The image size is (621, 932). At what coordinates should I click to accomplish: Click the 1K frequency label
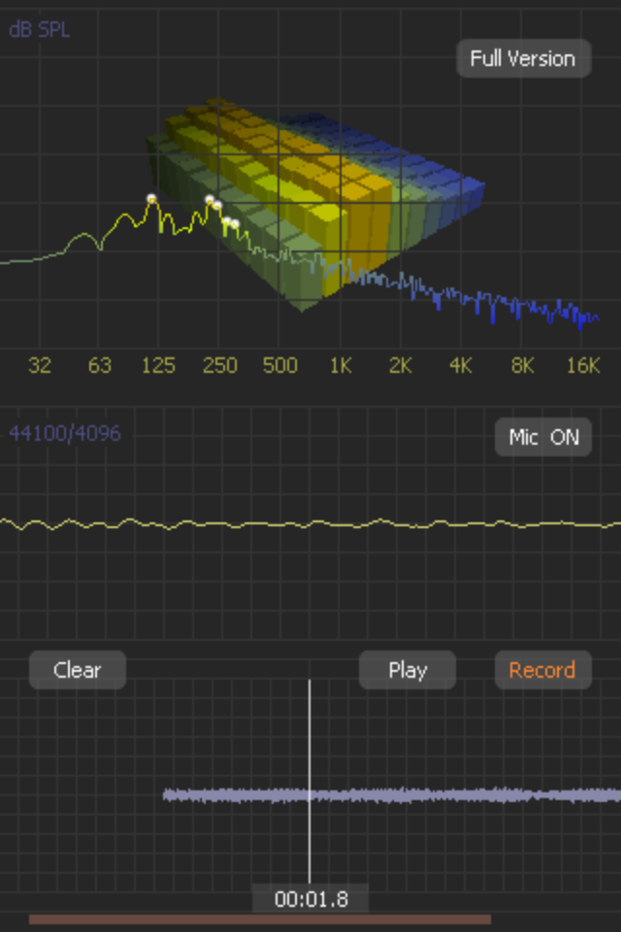[342, 365]
